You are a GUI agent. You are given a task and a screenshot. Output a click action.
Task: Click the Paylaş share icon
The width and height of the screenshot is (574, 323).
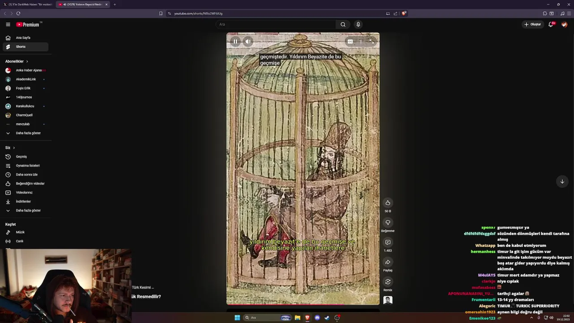click(388, 262)
